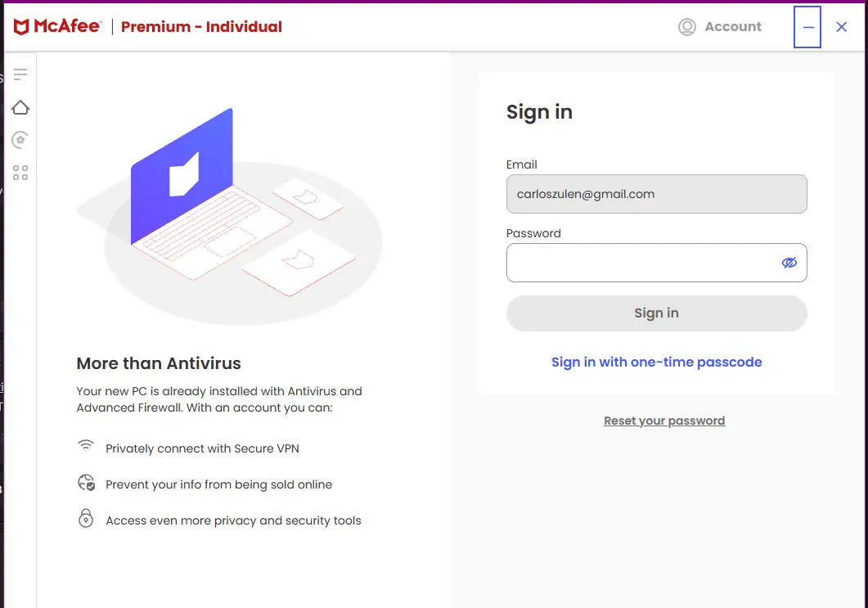Screen dimensions: 868x608
Task: Minimize the McAfee window
Action: (x=807, y=27)
